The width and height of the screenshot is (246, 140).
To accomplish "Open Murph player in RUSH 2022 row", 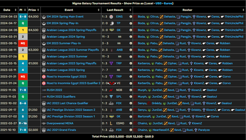I will click(142, 90).
